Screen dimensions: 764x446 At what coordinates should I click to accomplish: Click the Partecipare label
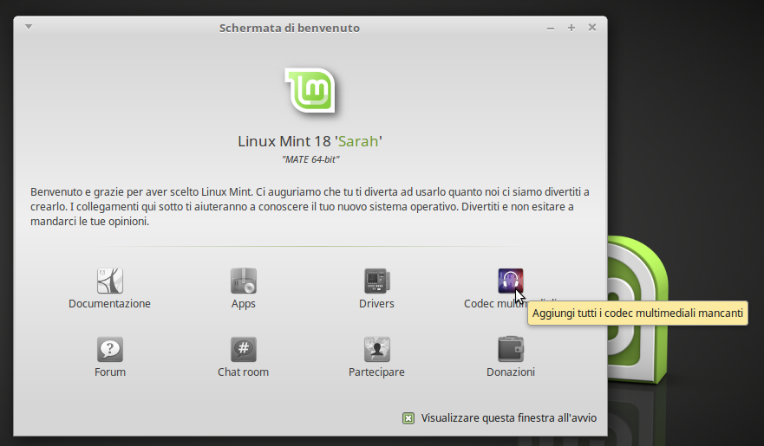point(376,372)
